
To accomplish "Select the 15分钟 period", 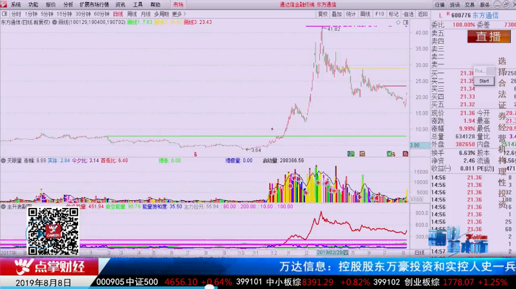I will [64, 14].
